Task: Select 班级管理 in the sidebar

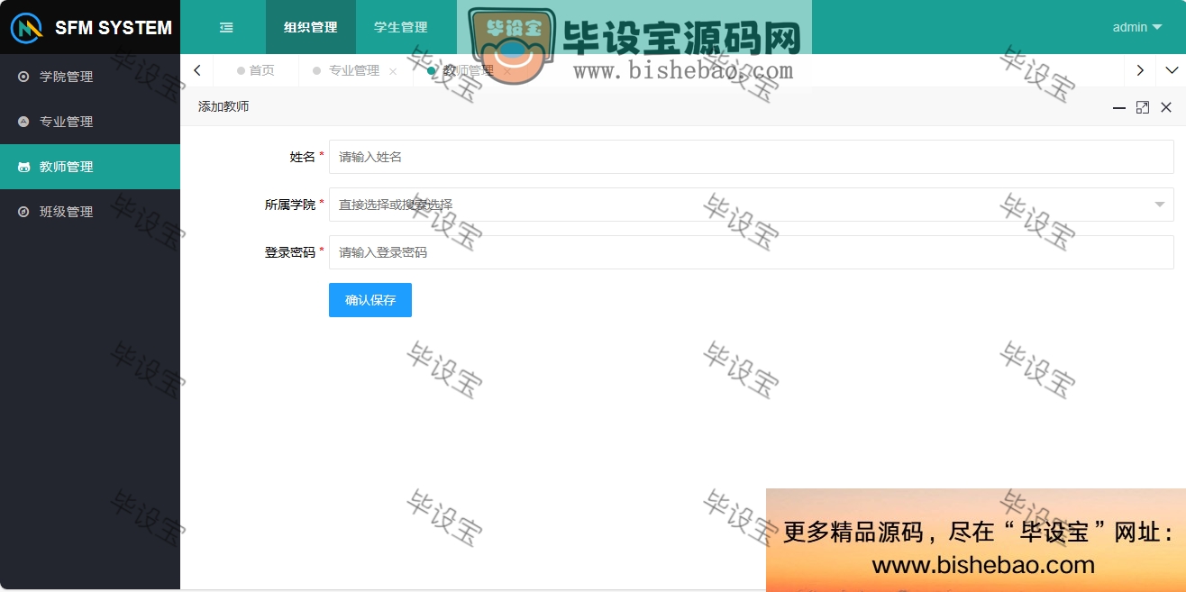Action: (90, 212)
